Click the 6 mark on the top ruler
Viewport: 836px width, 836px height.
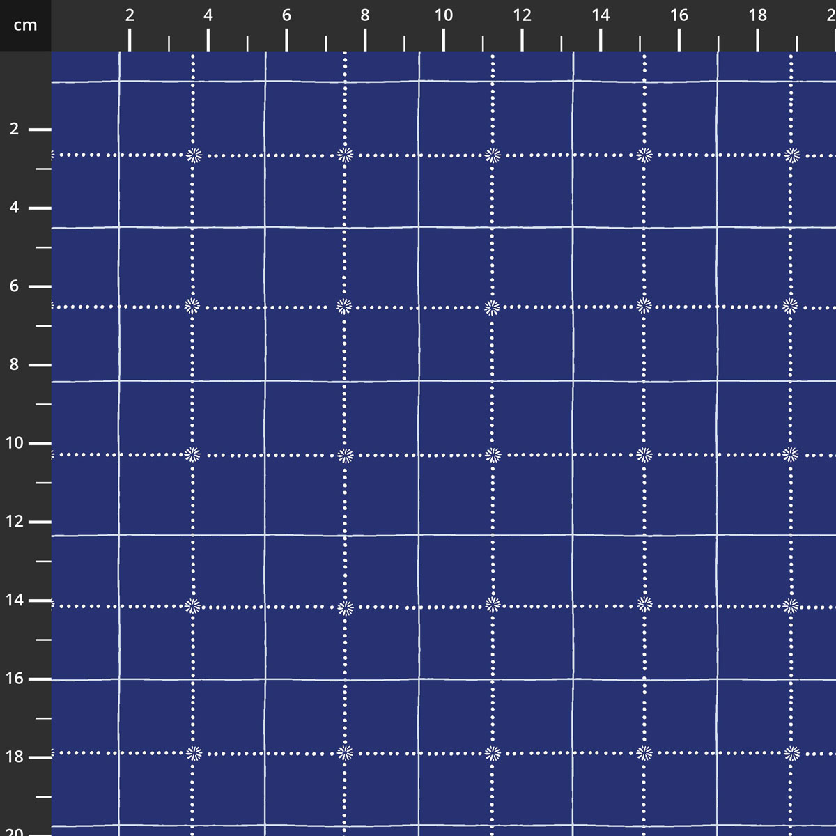pyautogui.click(x=286, y=15)
